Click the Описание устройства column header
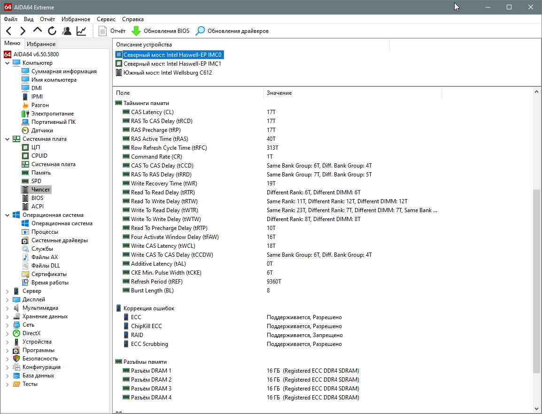 coord(251,45)
